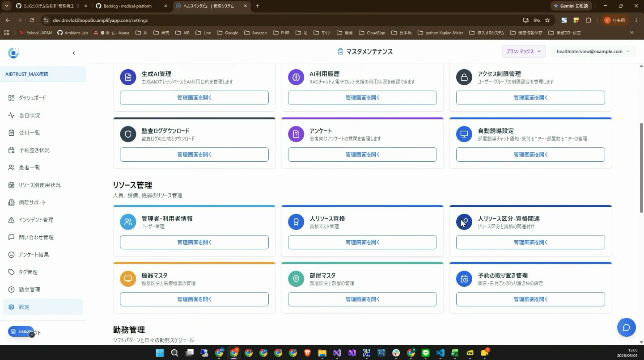Open the Windows Start menu
Screen dimensions: 644x360
[160, 353]
